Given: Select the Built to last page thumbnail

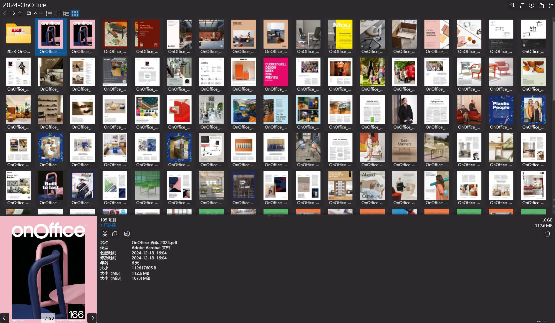Looking at the screenshot, I should click(51, 185).
